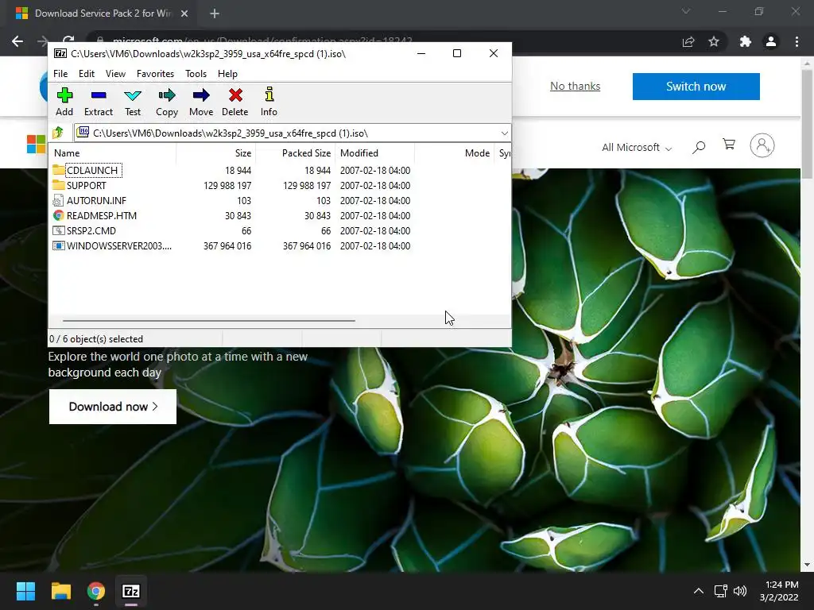Click the Chrome taskbar icon
This screenshot has width=814, height=610.
(96, 591)
